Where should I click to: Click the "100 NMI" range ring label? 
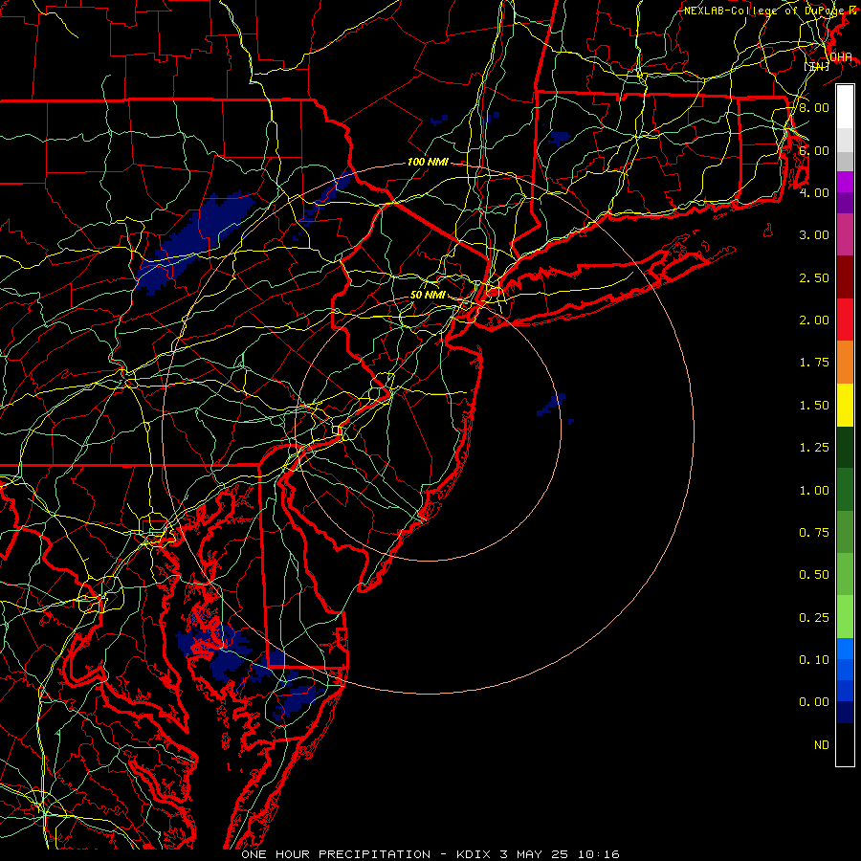click(x=428, y=162)
